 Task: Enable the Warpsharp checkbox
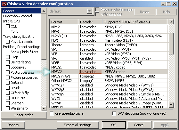point(8,108)
